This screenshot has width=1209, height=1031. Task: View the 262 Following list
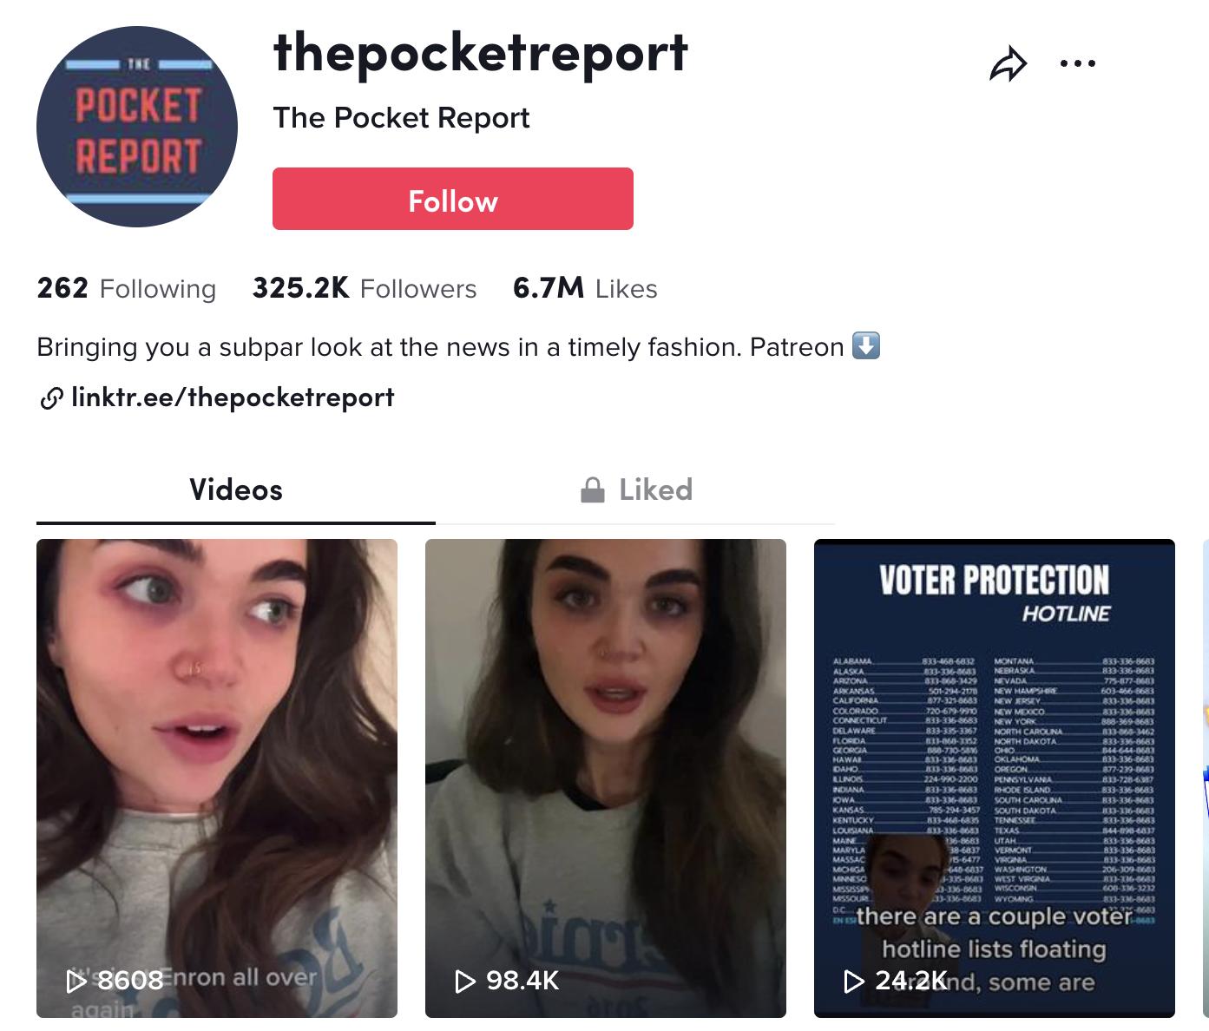pyautogui.click(x=127, y=288)
